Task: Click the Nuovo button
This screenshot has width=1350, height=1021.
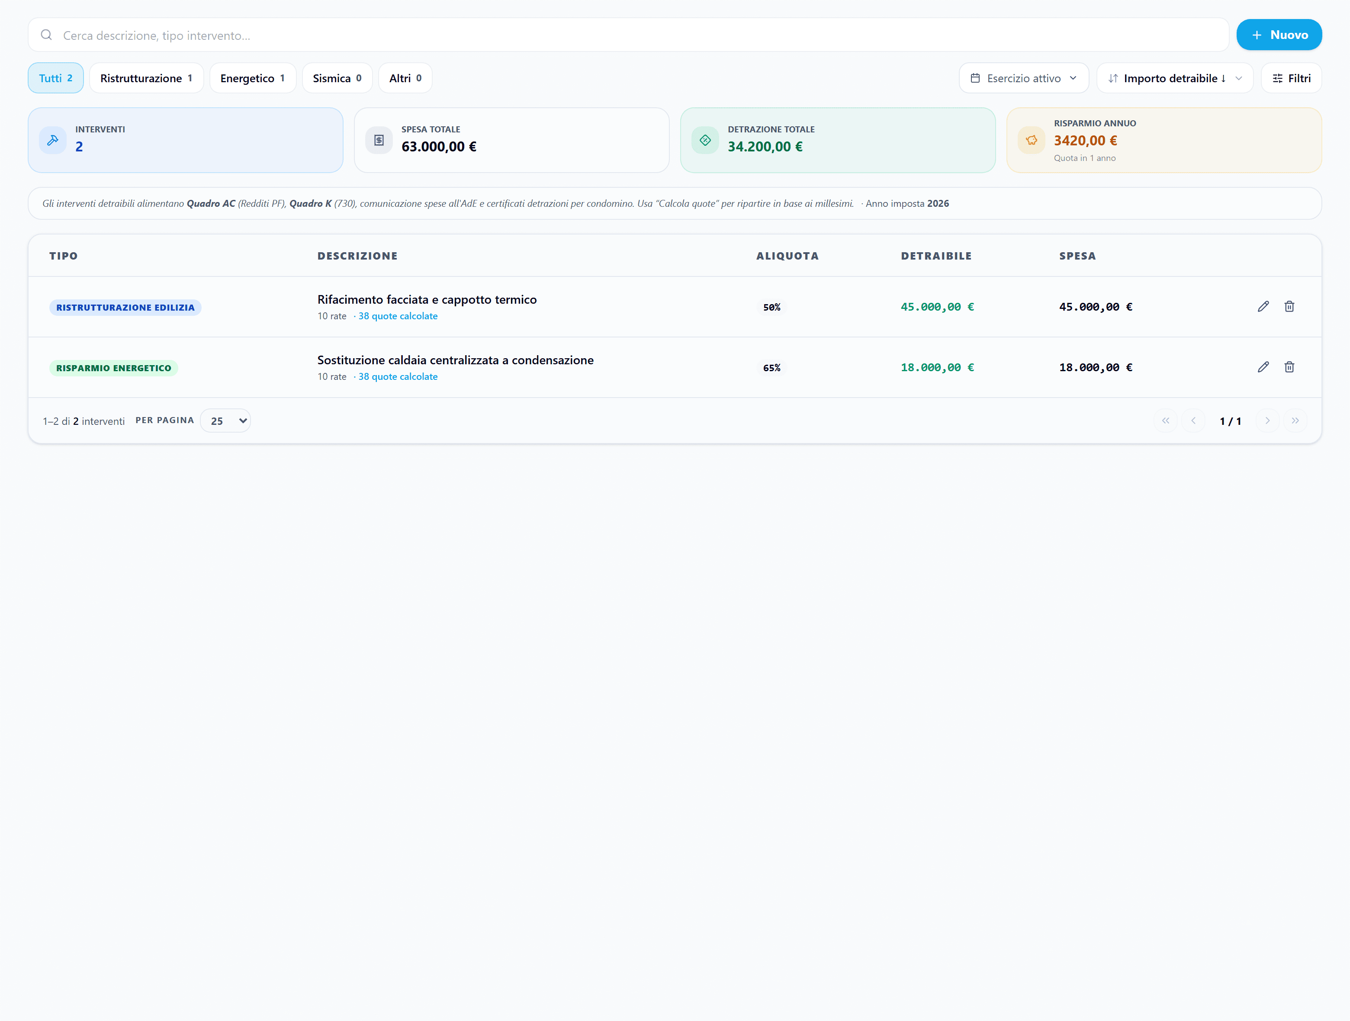Action: [x=1279, y=35]
